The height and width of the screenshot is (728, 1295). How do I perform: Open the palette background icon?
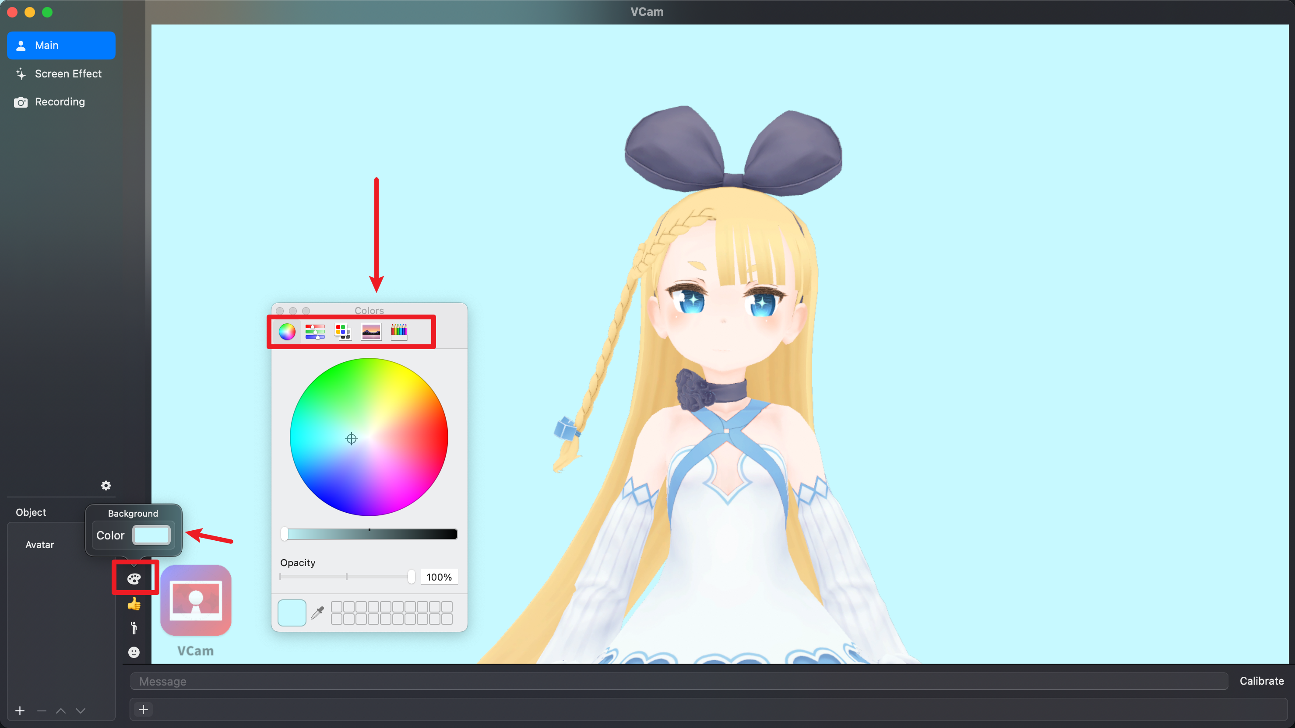[134, 578]
